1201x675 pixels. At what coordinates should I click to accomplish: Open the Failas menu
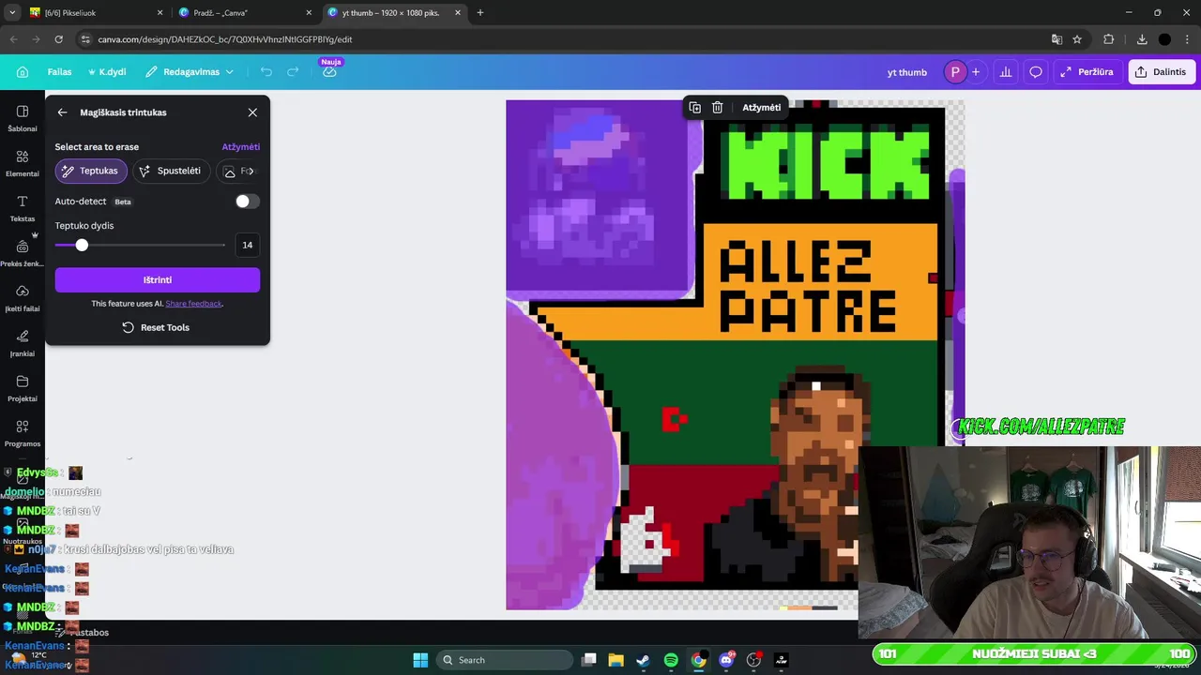pyautogui.click(x=59, y=72)
